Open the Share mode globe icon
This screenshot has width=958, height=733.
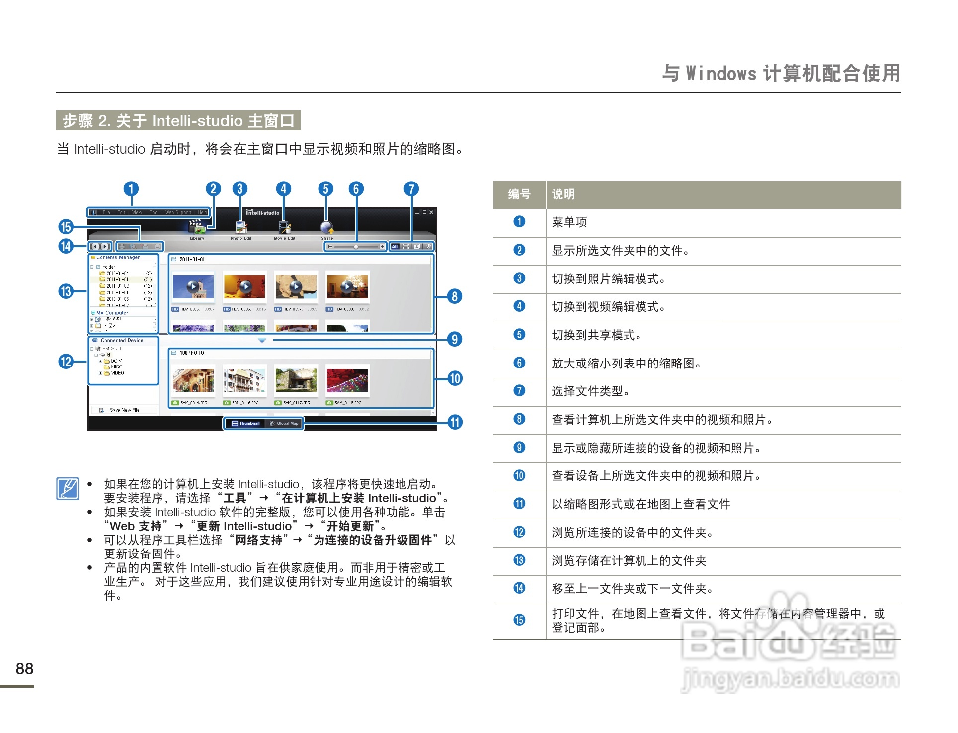click(327, 227)
